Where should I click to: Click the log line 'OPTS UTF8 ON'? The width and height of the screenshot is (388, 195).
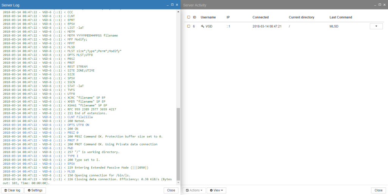(x=46, y=125)
